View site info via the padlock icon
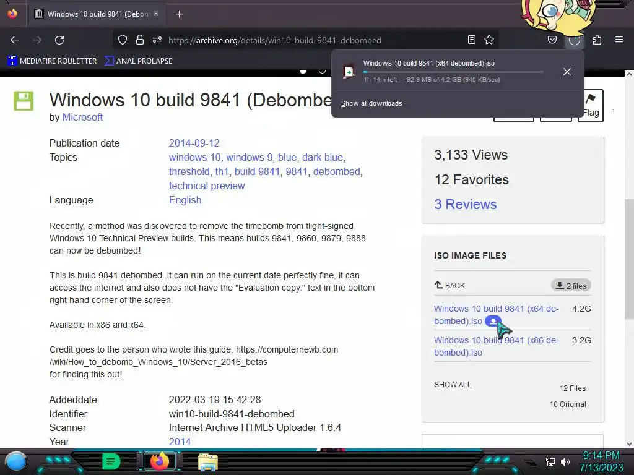 pyautogui.click(x=140, y=40)
